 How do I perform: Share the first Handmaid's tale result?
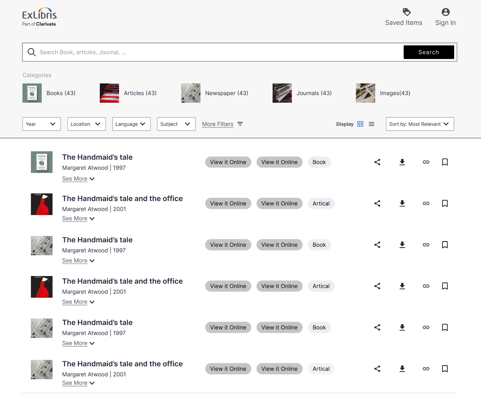coord(377,162)
